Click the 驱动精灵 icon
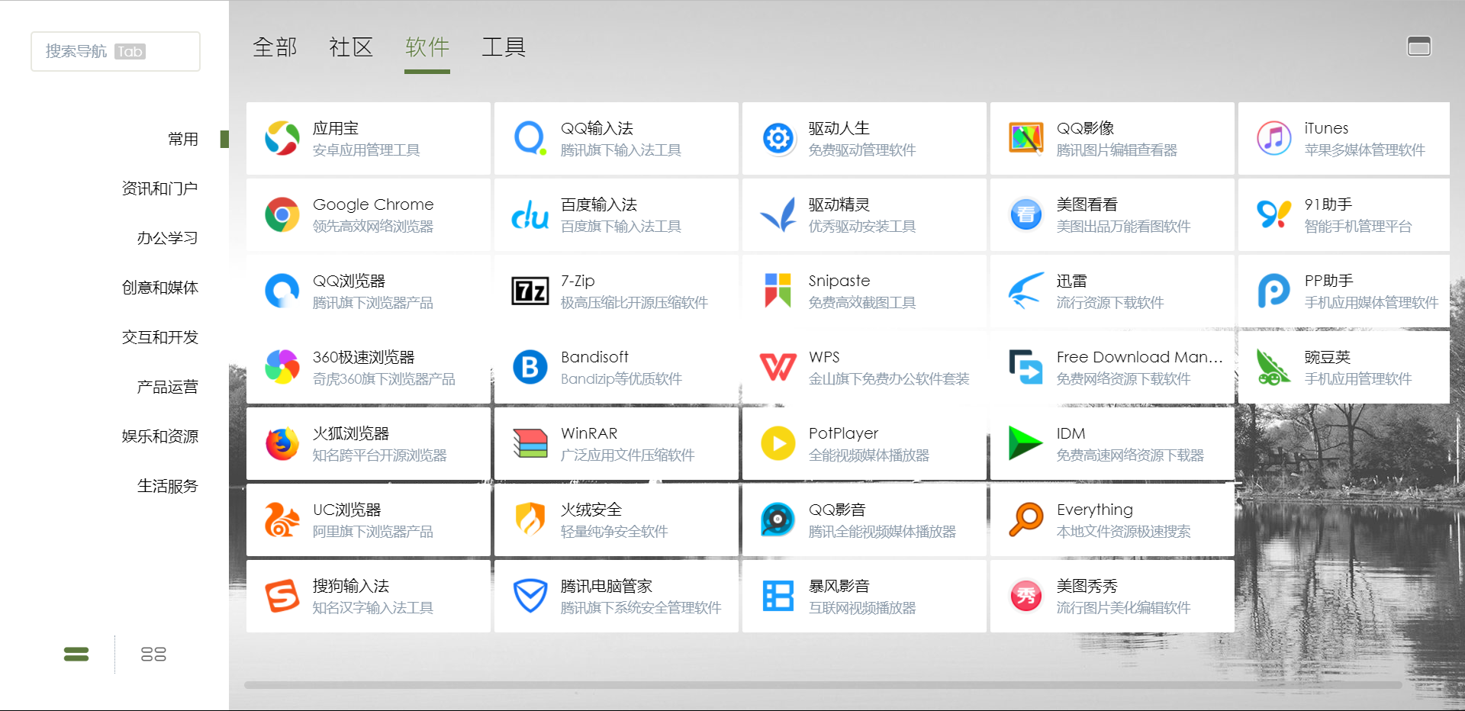 click(x=778, y=214)
